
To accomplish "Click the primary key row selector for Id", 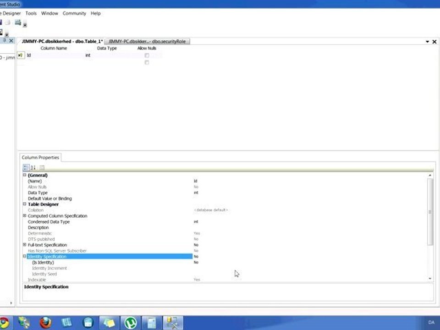I will tap(21, 55).
